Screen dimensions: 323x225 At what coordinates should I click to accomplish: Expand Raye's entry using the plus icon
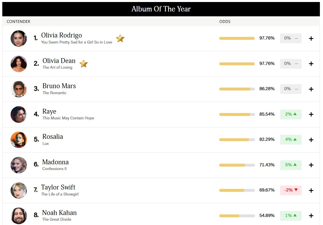[x=311, y=115]
